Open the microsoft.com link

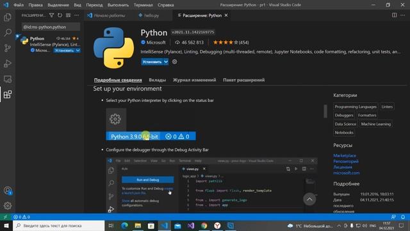(x=347, y=173)
